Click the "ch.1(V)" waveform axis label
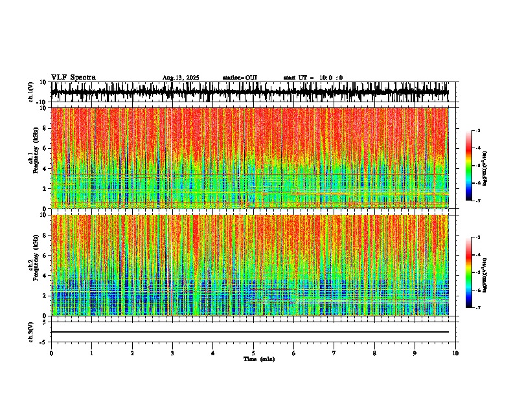Screen dimensions: 513x396 (31, 92)
